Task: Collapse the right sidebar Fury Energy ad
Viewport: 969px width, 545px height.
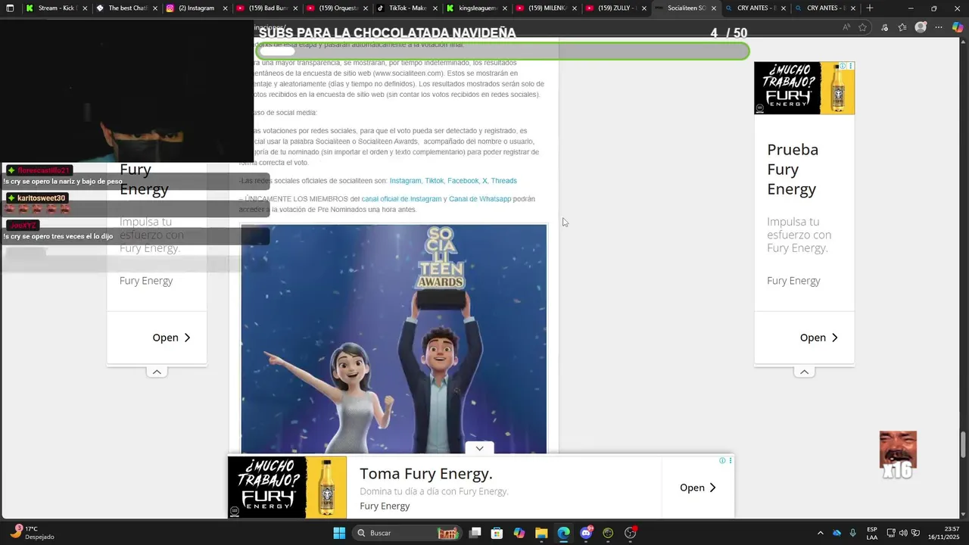Action: (x=804, y=372)
